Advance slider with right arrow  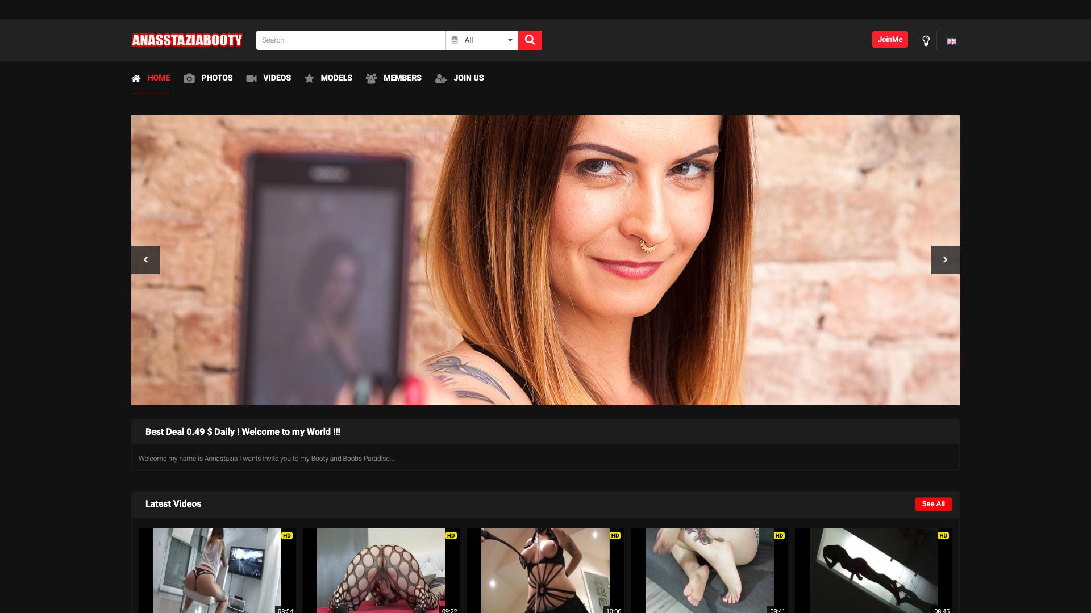pyautogui.click(x=945, y=260)
